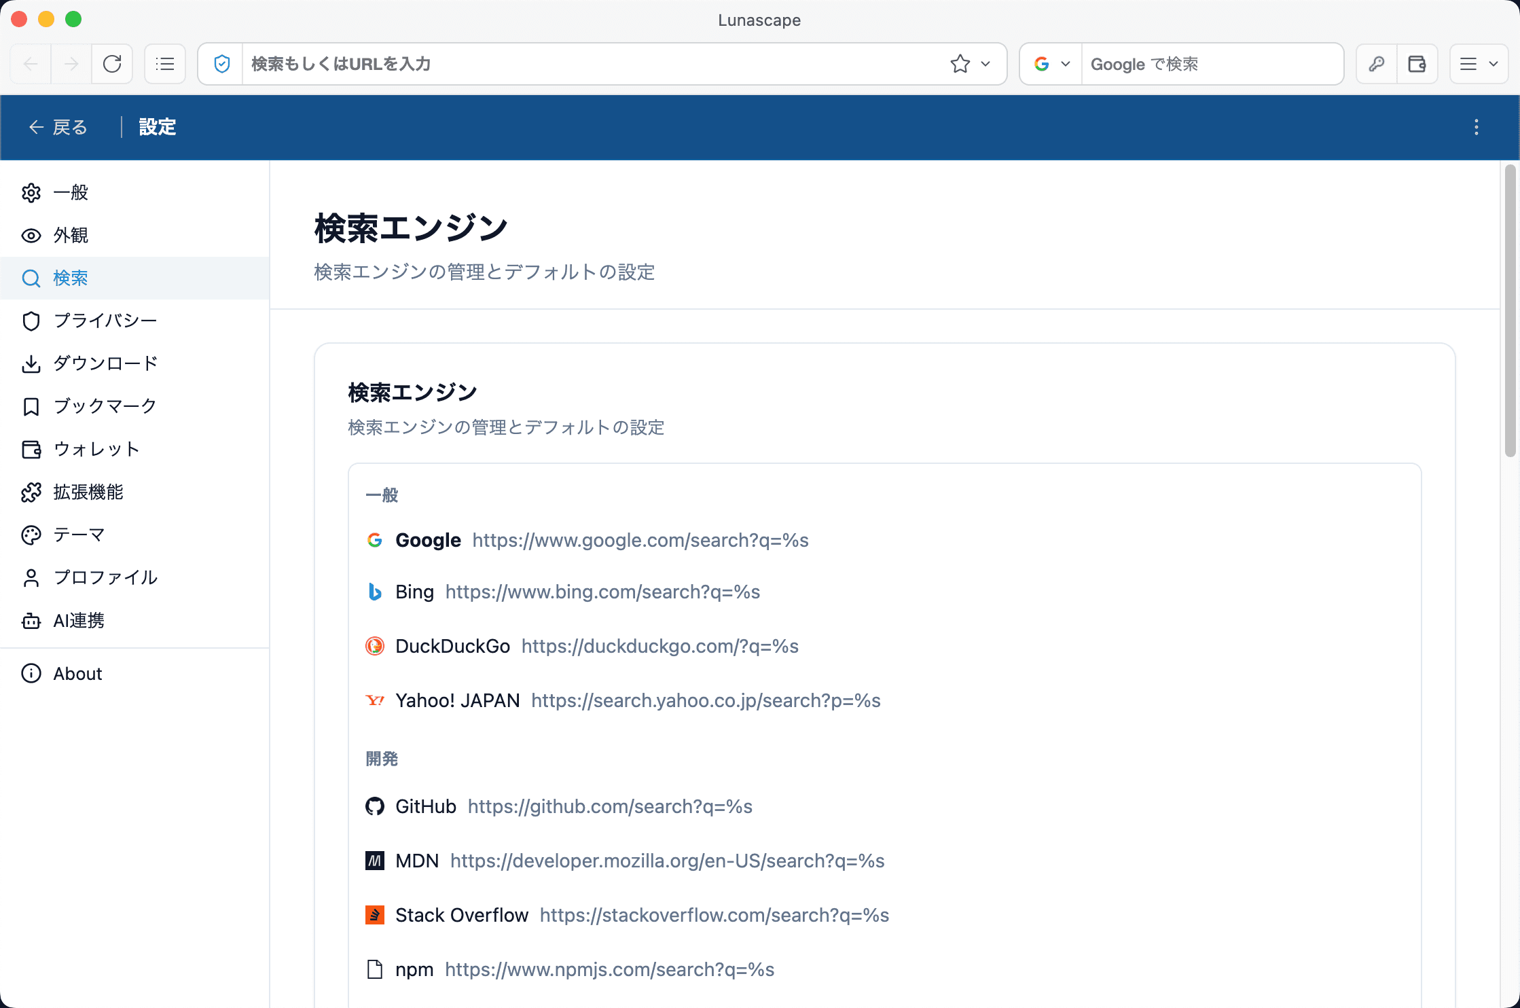Screen dimensions: 1520x1008
Task: Select the DuckDuckGo search engine row
Action: tap(884, 646)
